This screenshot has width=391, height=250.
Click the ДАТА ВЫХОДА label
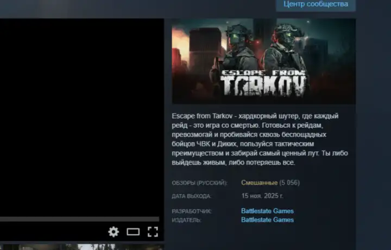pyautogui.click(x=191, y=196)
